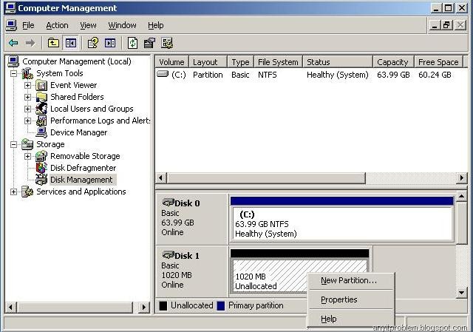Click the Shared Folders icon
Image resolution: width=473 pixels, height=332 pixels.
click(x=41, y=97)
